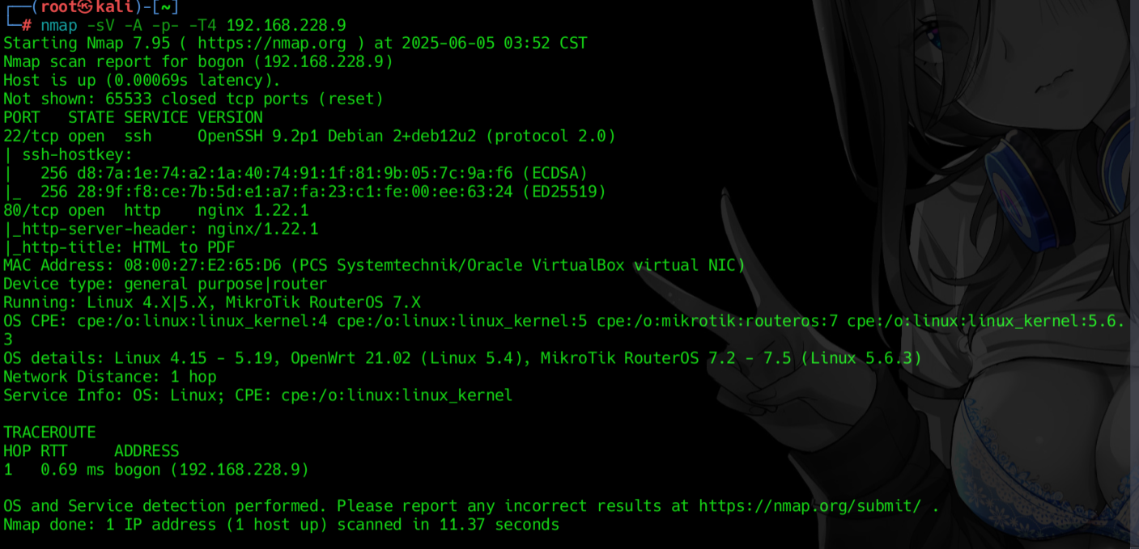Click the Nmap done summary line
Viewport: 1139px width, 549px height.
[281, 525]
